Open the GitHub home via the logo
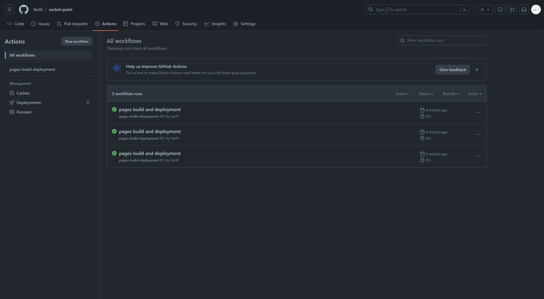This screenshot has height=299, width=544. coord(23,9)
